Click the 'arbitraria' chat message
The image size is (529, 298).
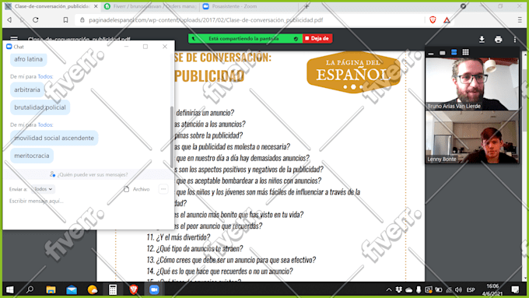pyautogui.click(x=27, y=89)
